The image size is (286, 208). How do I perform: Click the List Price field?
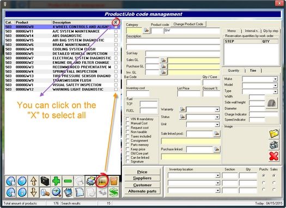click(189, 94)
